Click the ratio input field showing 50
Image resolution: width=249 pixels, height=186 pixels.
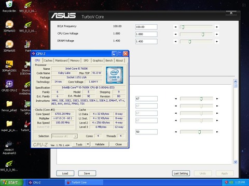(x=146, y=132)
